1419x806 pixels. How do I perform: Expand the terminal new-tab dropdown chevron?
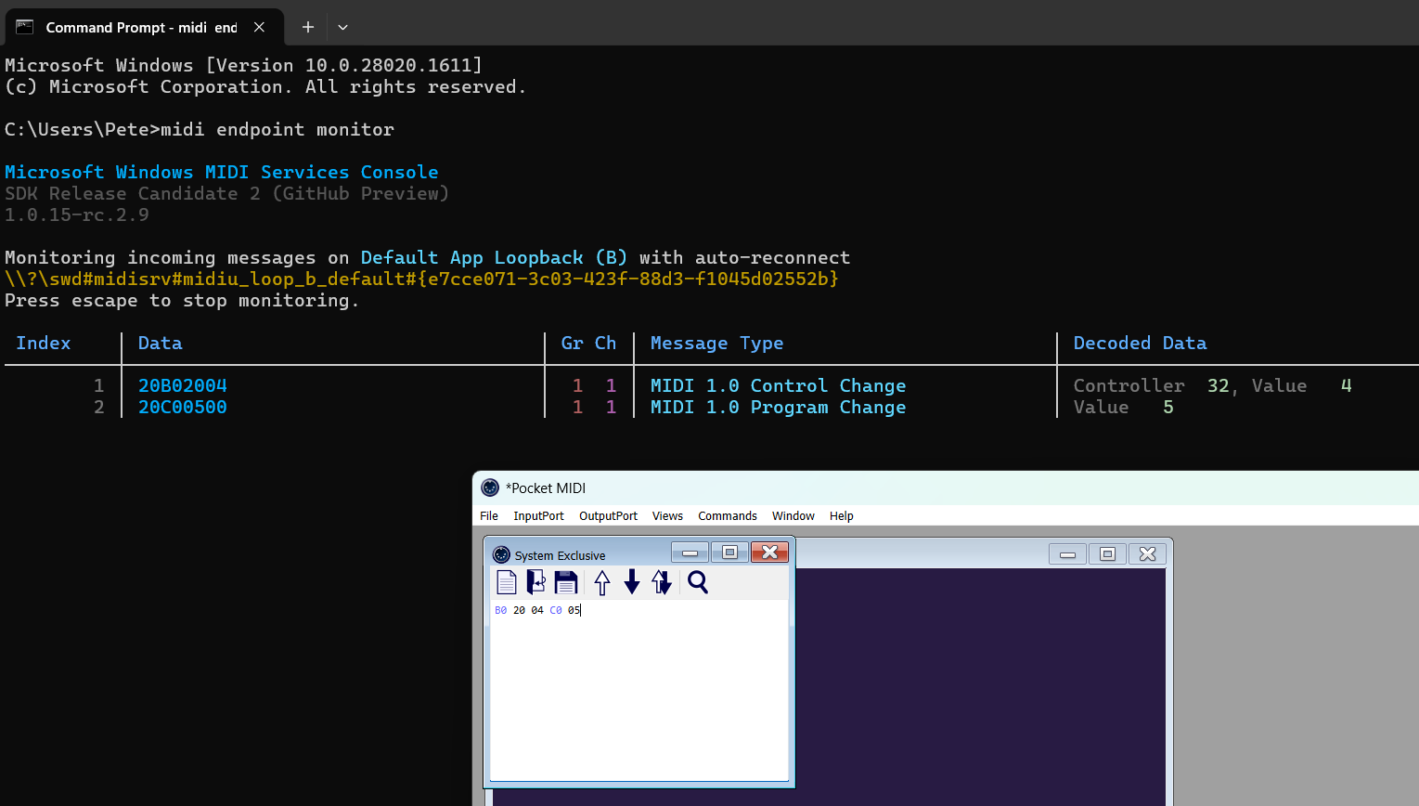pos(342,27)
